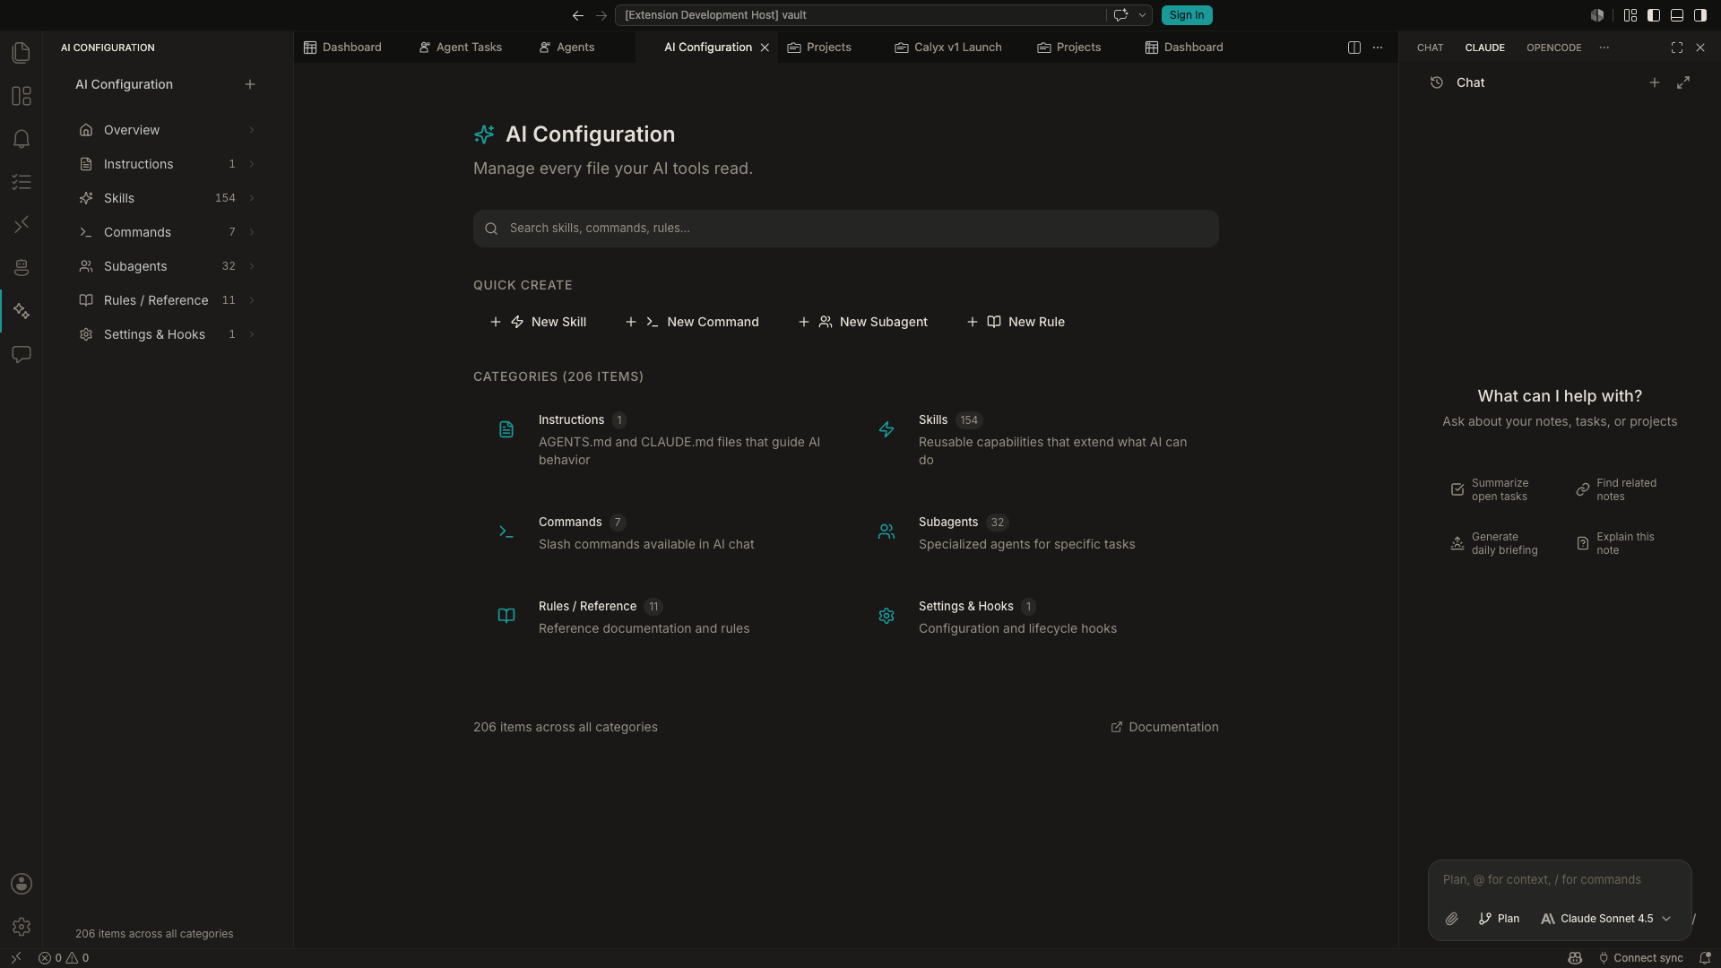1721x968 pixels.
Task: Open the command center dropdown chevron
Action: click(x=1142, y=15)
